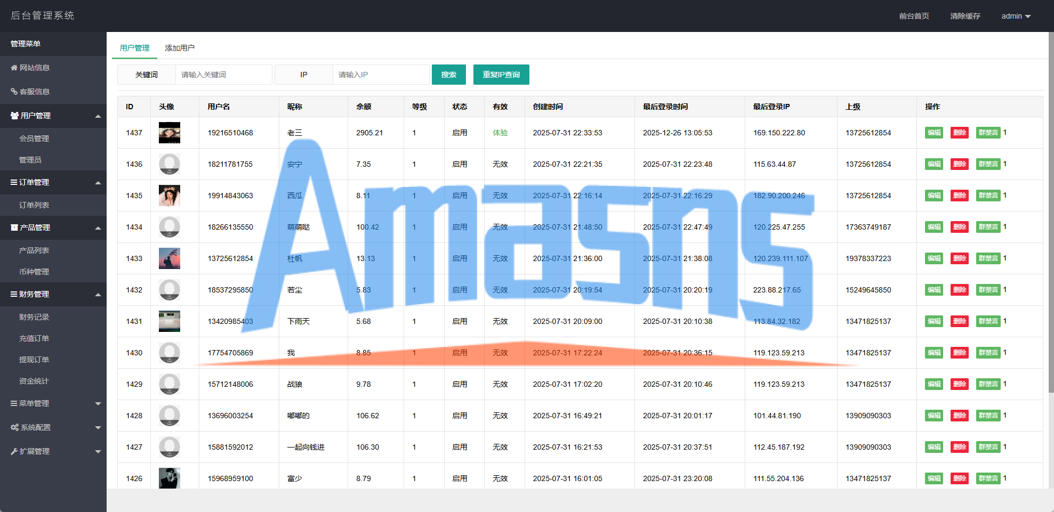
Task: Click 前台首页 link in header
Action: click(914, 16)
